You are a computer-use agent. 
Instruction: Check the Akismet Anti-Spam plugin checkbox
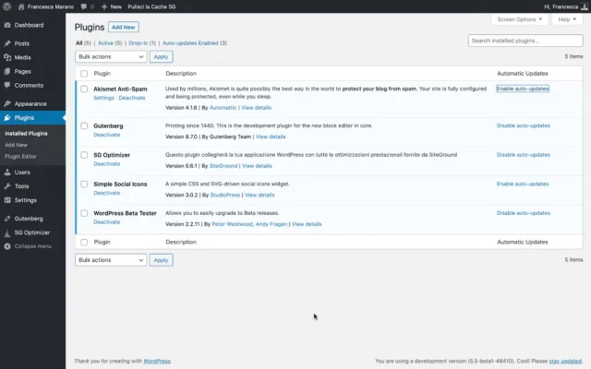click(84, 89)
